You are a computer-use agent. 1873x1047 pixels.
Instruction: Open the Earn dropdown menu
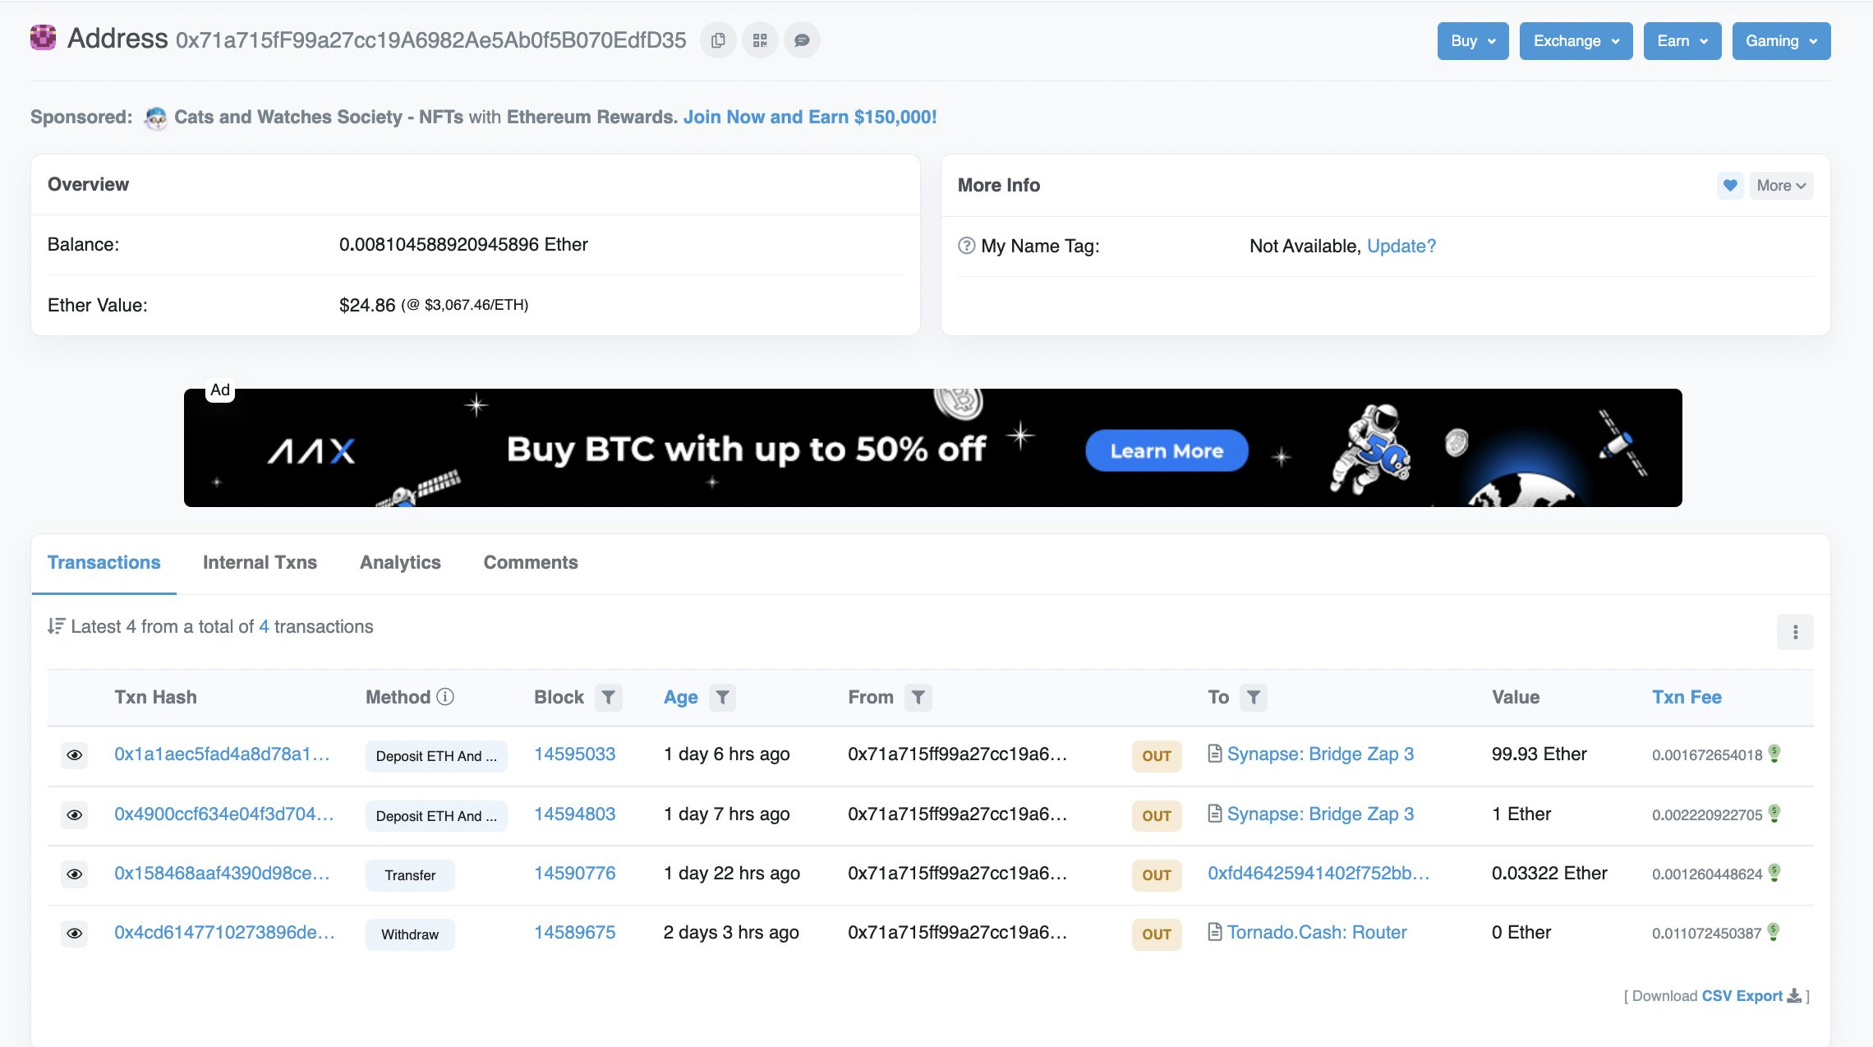(1682, 41)
